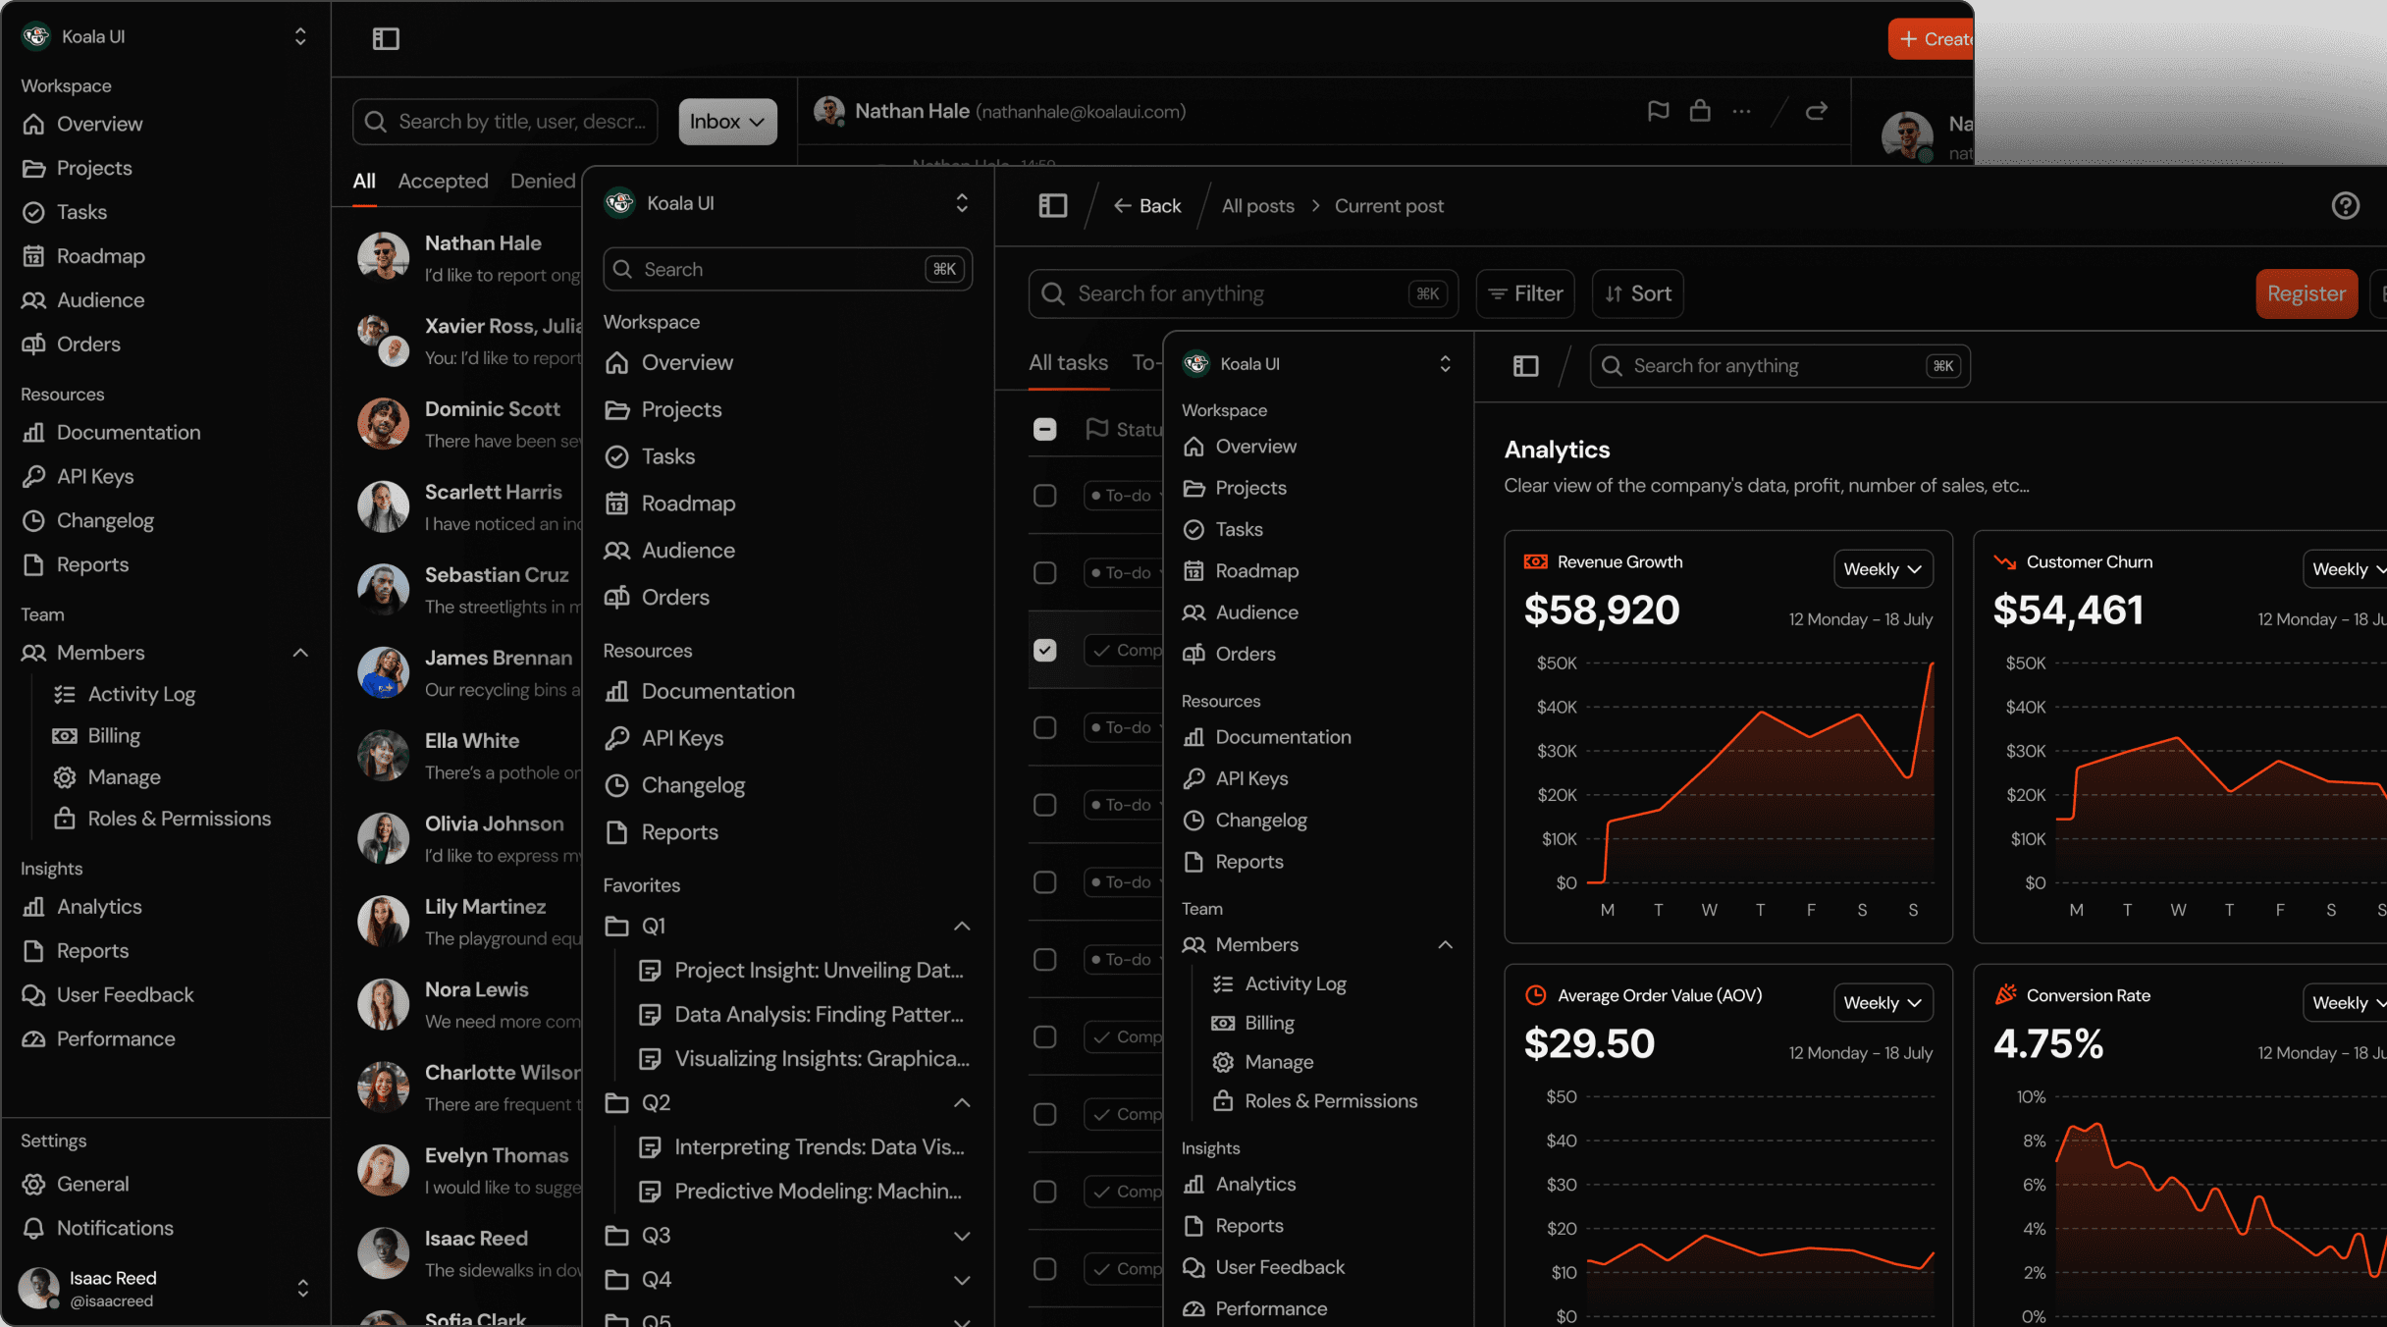The image size is (2387, 1327).
Task: Check the fifth To-do task row checkbox
Action: tap(1044, 882)
